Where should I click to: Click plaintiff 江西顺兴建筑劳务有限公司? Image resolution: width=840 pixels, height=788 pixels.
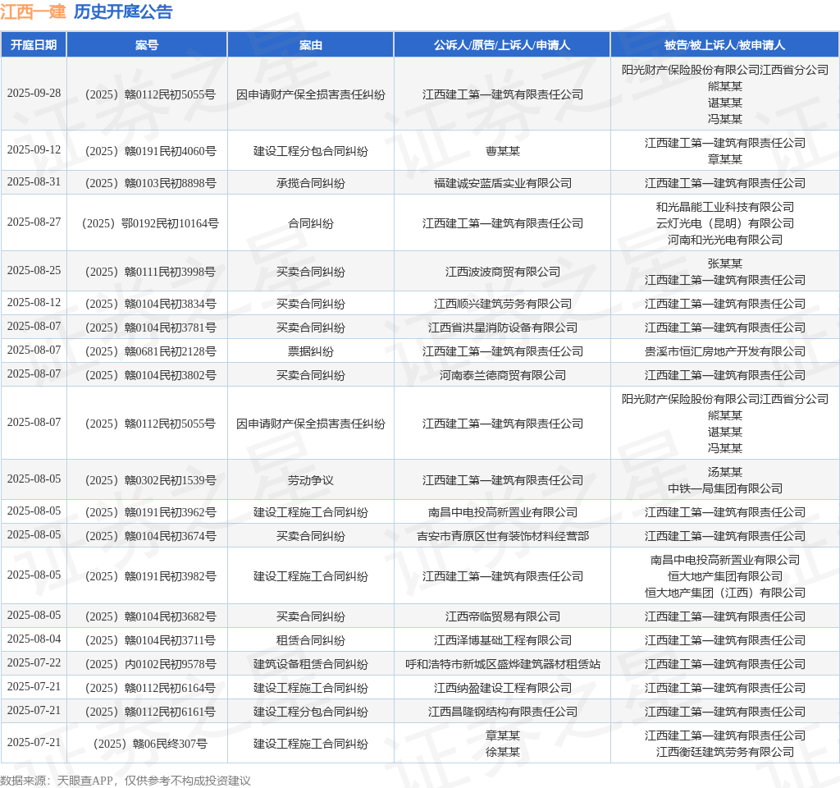[x=503, y=304]
